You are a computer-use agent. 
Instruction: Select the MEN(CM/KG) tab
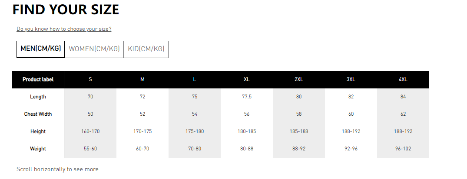point(40,49)
